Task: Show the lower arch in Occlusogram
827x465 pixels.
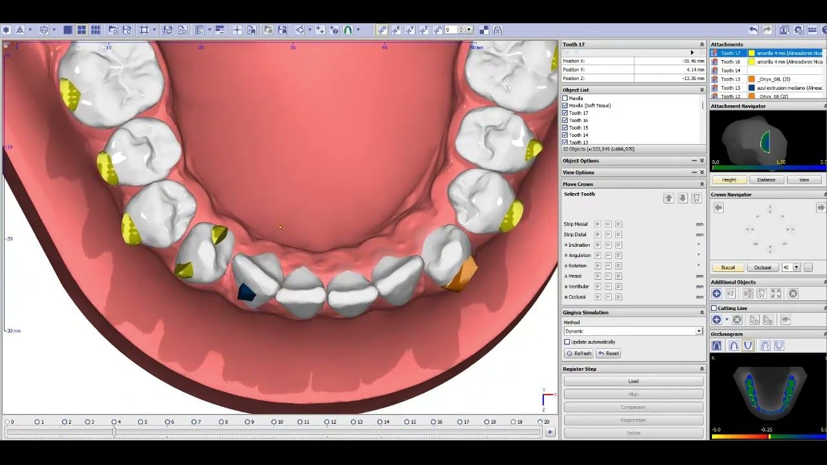Action: (748, 346)
